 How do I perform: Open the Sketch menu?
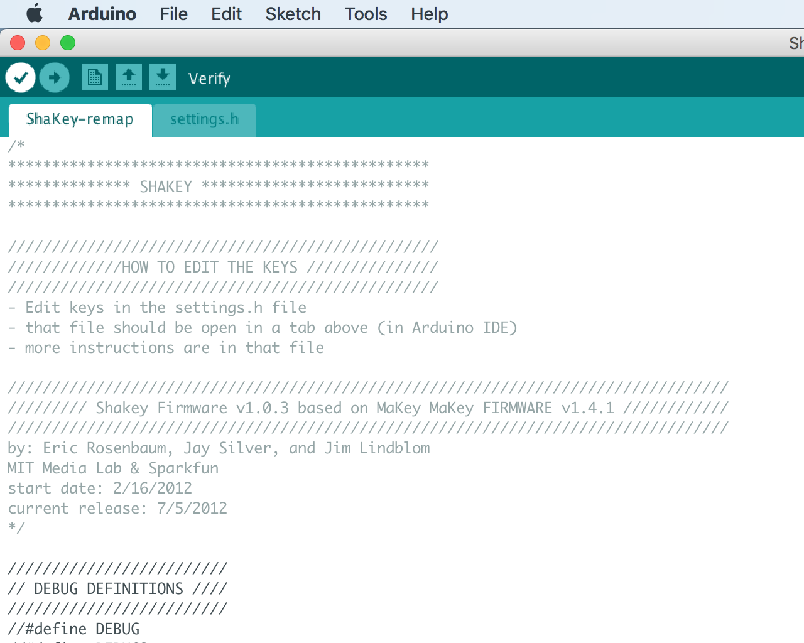coord(293,14)
